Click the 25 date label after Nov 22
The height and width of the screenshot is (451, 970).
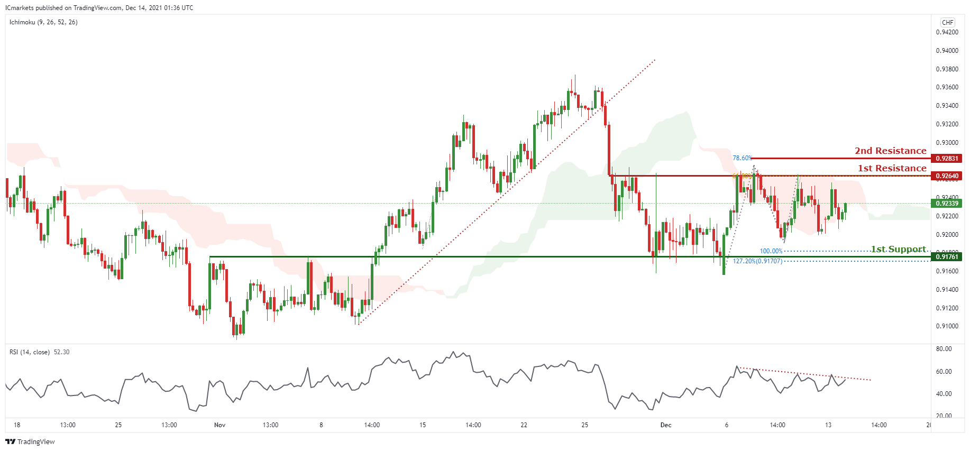(584, 425)
